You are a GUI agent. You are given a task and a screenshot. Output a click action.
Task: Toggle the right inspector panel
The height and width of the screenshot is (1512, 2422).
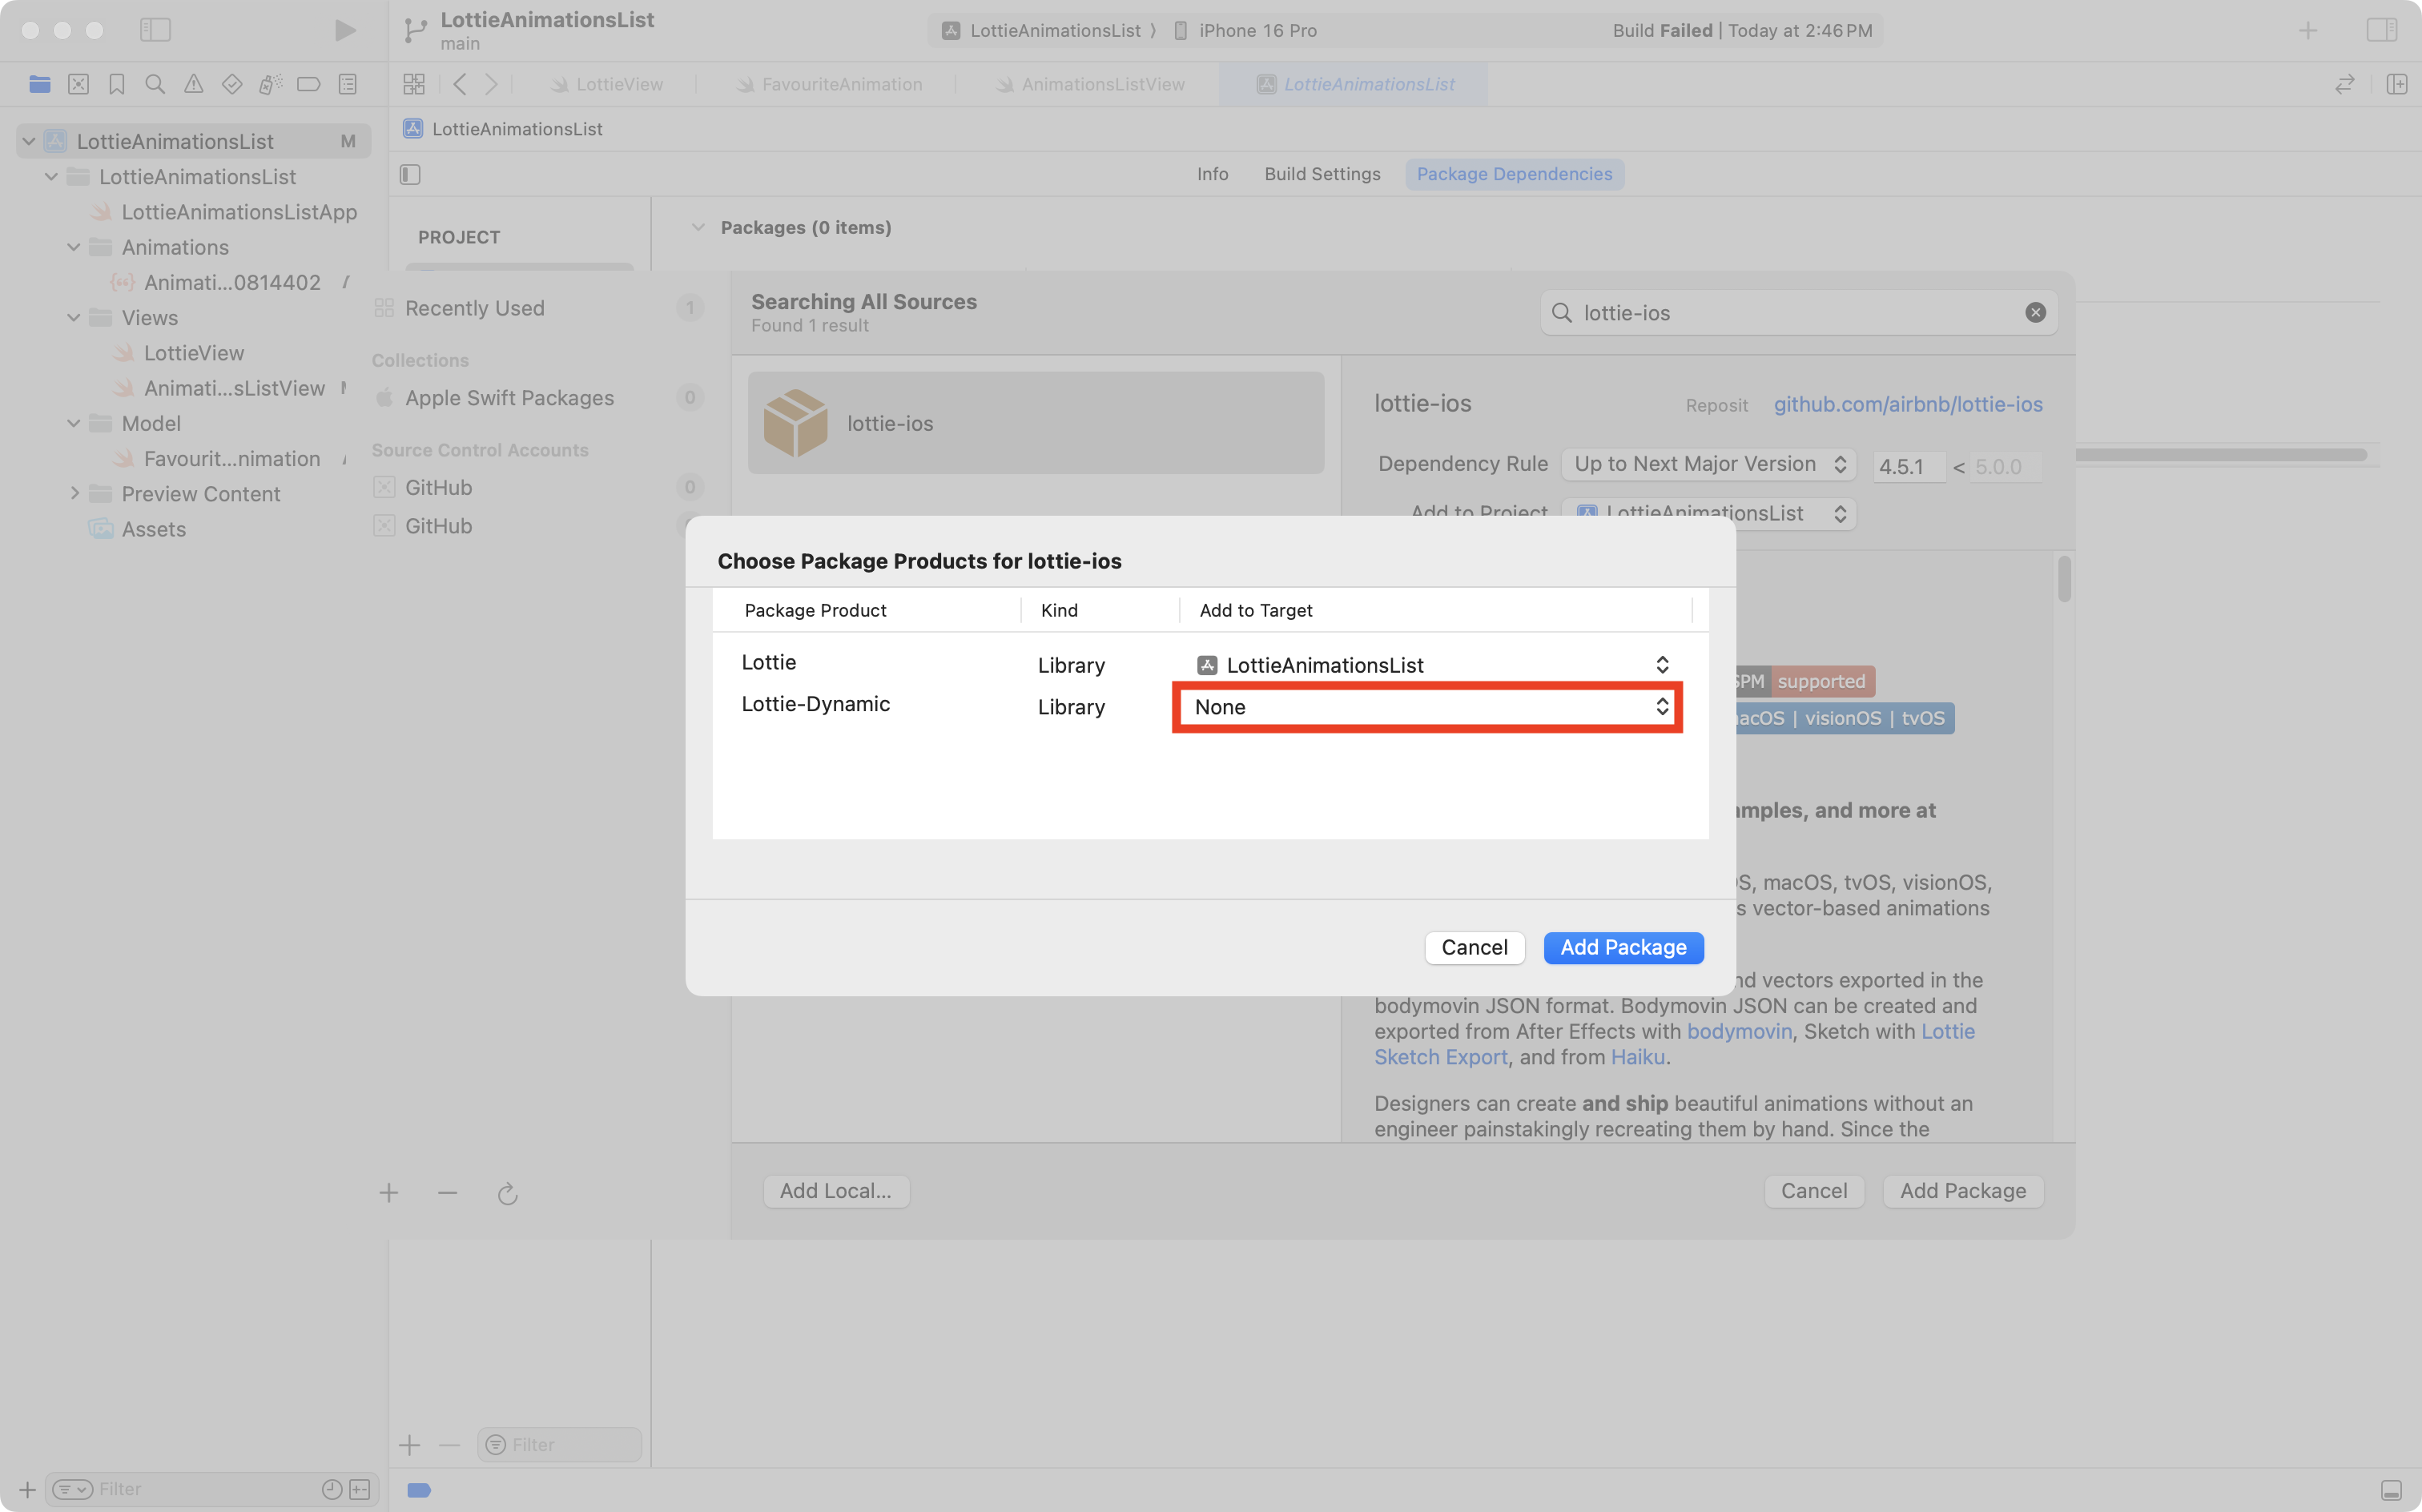(2381, 30)
